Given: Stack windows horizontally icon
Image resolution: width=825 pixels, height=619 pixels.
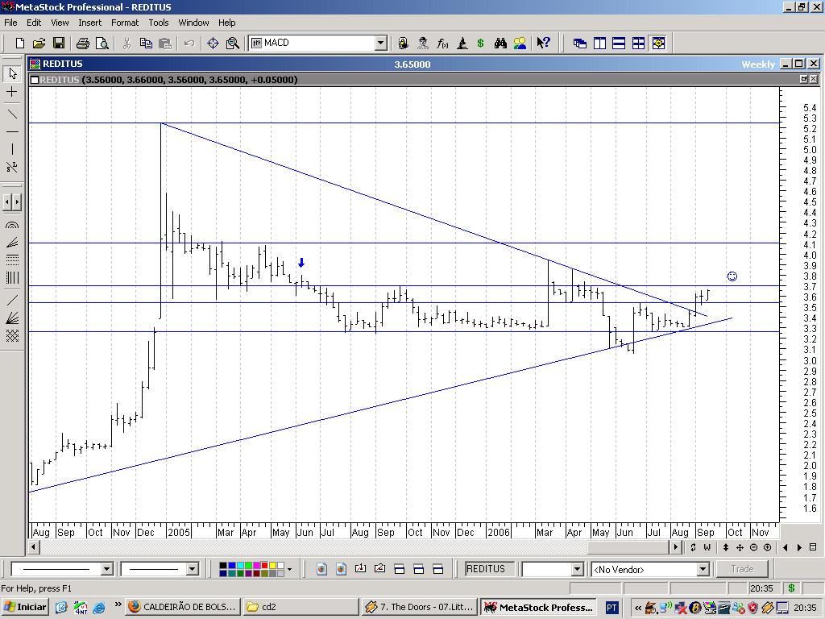Looking at the screenshot, I should [x=619, y=44].
